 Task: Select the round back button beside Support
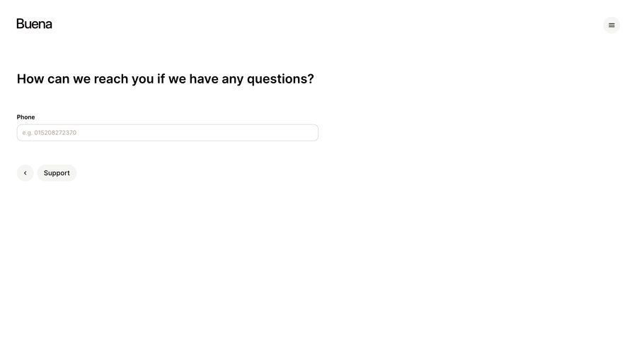click(x=25, y=173)
